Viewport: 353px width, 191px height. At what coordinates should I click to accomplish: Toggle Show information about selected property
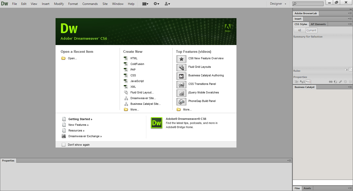[346, 69]
